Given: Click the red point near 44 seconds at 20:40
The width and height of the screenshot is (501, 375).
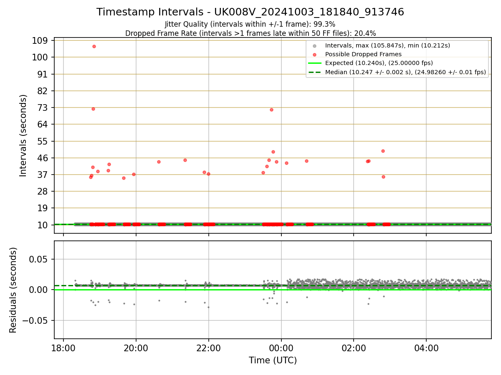Looking at the screenshot, I should pos(159,162).
